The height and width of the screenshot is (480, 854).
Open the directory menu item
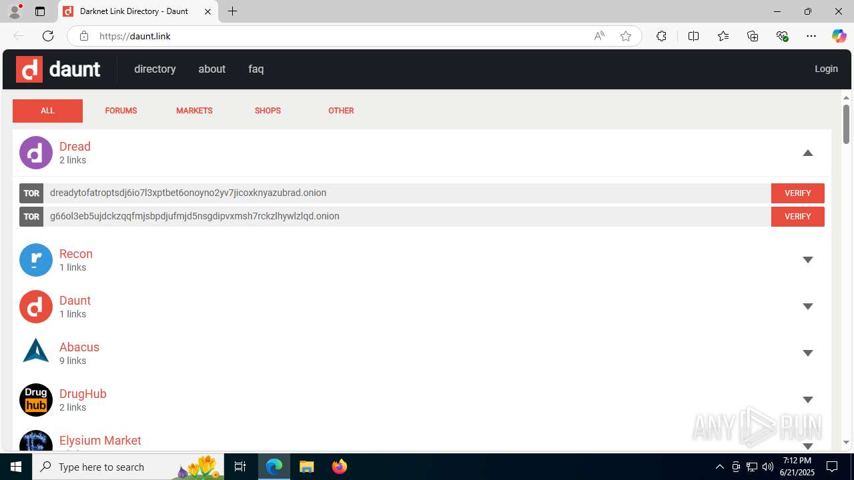155,69
